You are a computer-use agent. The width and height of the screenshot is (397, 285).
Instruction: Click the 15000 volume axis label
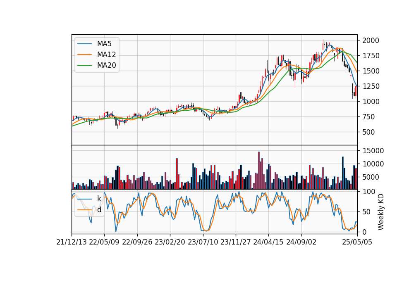373,151
